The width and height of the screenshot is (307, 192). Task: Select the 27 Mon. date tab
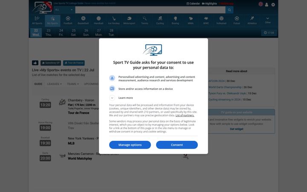[99, 32]
